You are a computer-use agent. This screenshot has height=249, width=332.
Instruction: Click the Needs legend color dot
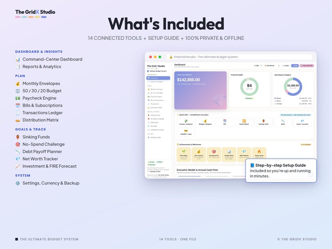point(275,98)
